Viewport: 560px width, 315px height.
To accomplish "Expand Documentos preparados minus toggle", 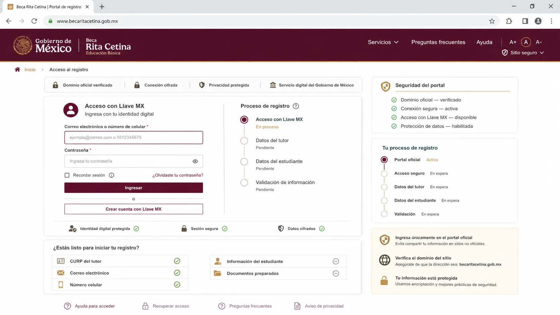I will point(336,273).
